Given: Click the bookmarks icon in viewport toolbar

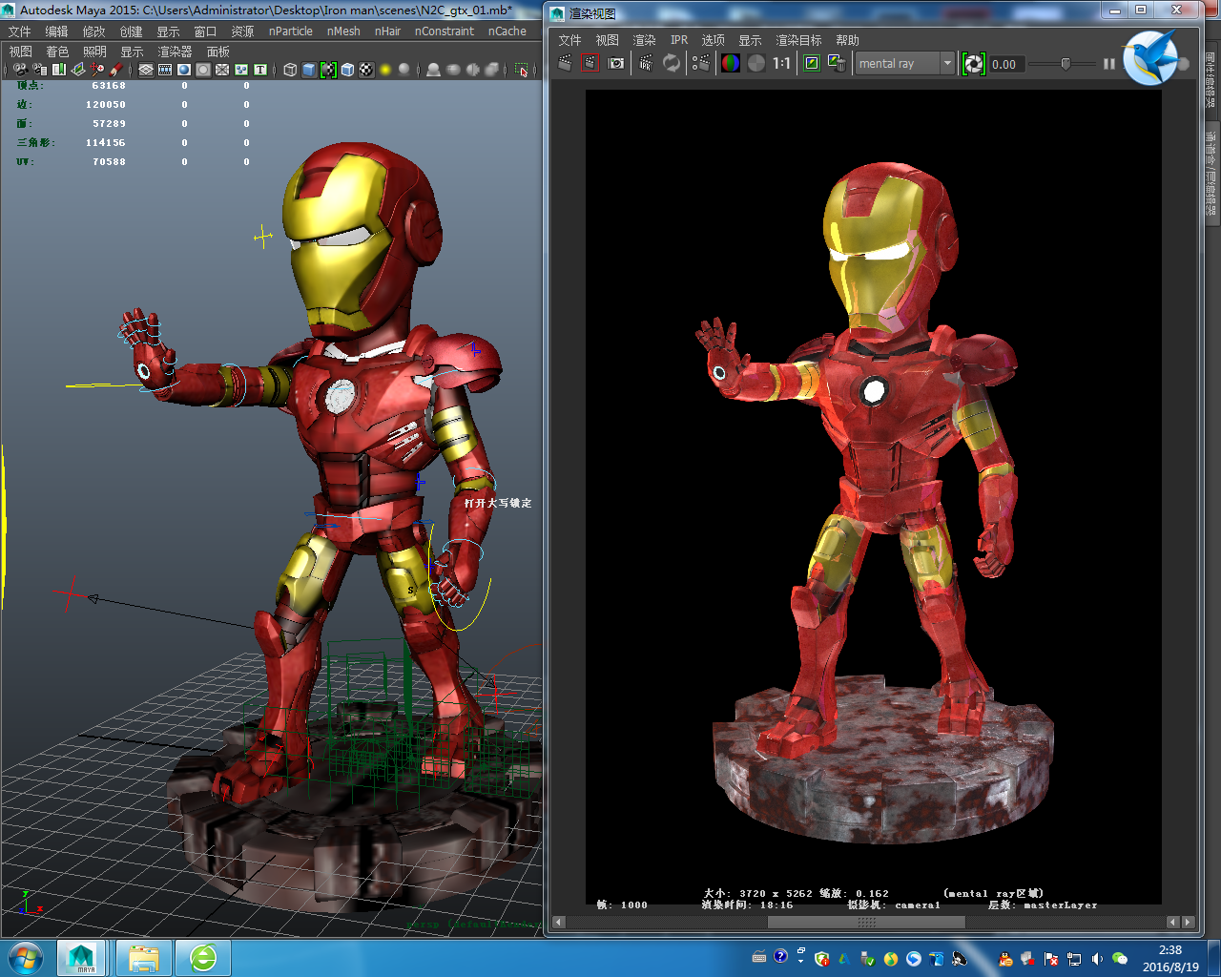Looking at the screenshot, I should point(59,70).
